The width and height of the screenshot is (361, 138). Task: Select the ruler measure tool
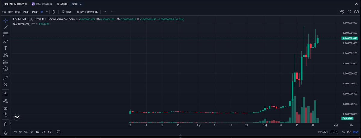pyautogui.click(x=5, y=78)
